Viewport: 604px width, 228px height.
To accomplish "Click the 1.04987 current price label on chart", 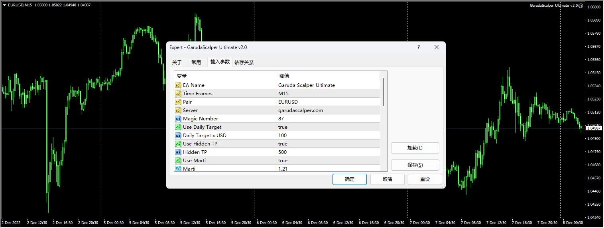I will [594, 128].
